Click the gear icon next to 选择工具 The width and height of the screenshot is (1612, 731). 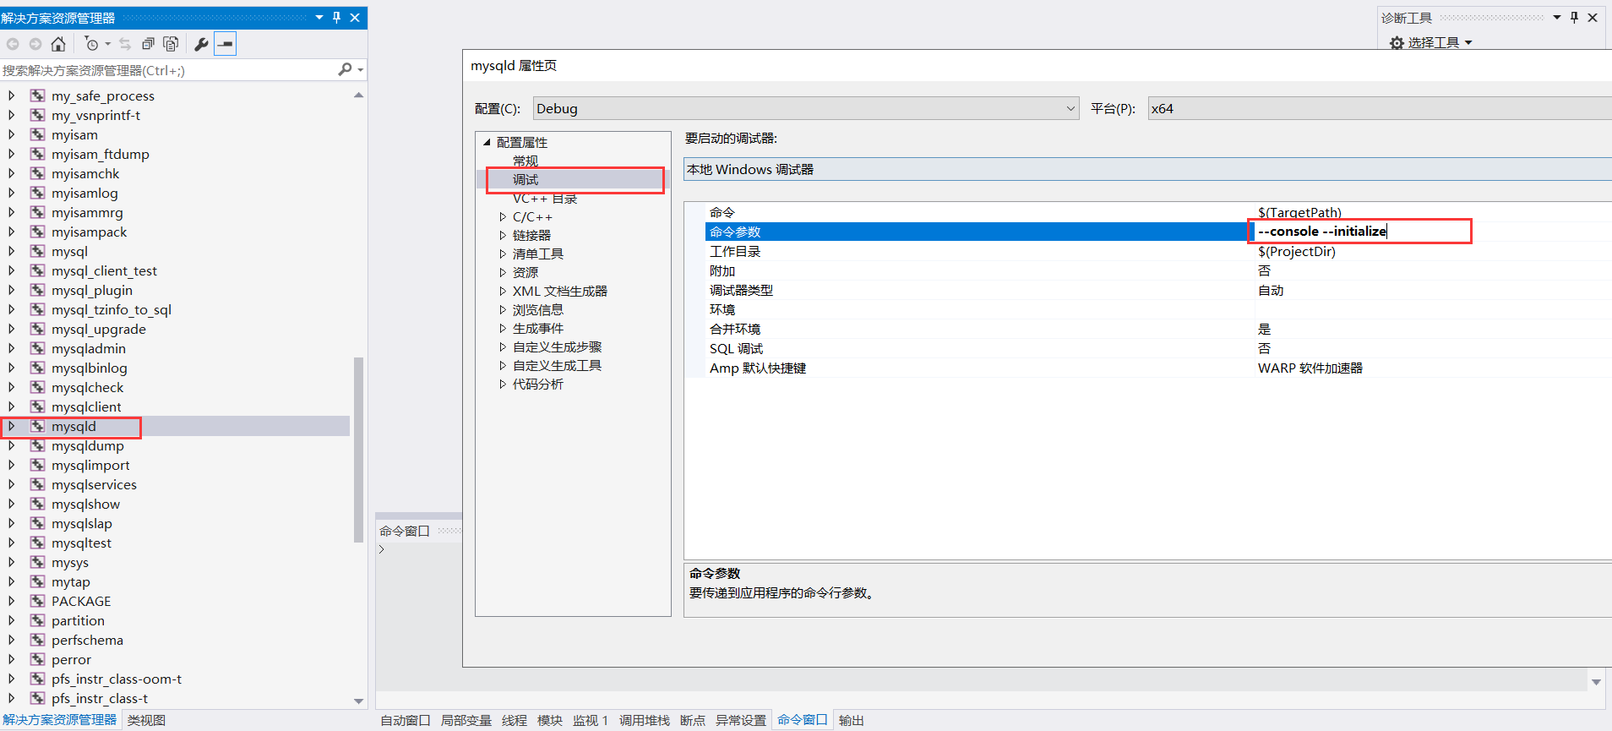point(1397,43)
